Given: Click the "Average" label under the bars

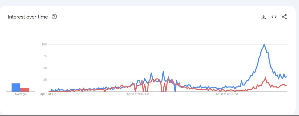Looking at the screenshot, I should [20, 94].
